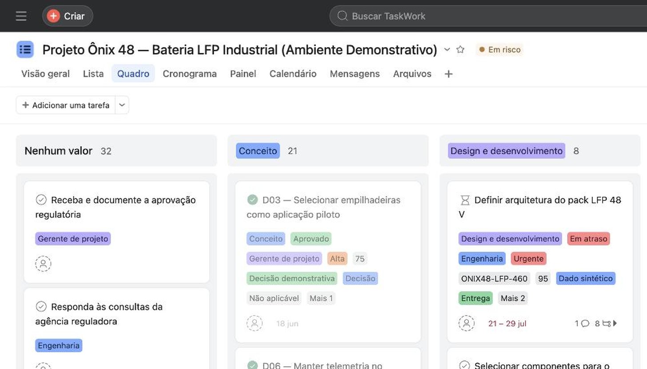Open the Calendário tab
Screen dimensions: 647x369
click(x=293, y=74)
